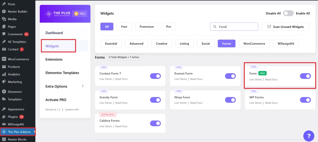Filter by Advanced category

(137, 43)
